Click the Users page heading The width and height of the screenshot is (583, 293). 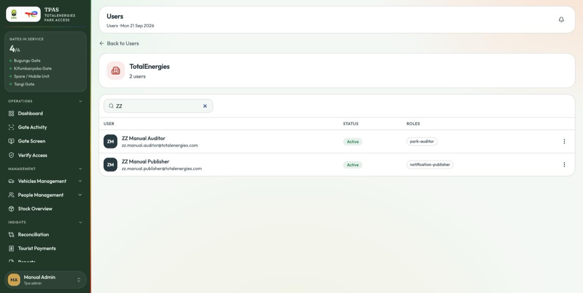coord(115,16)
